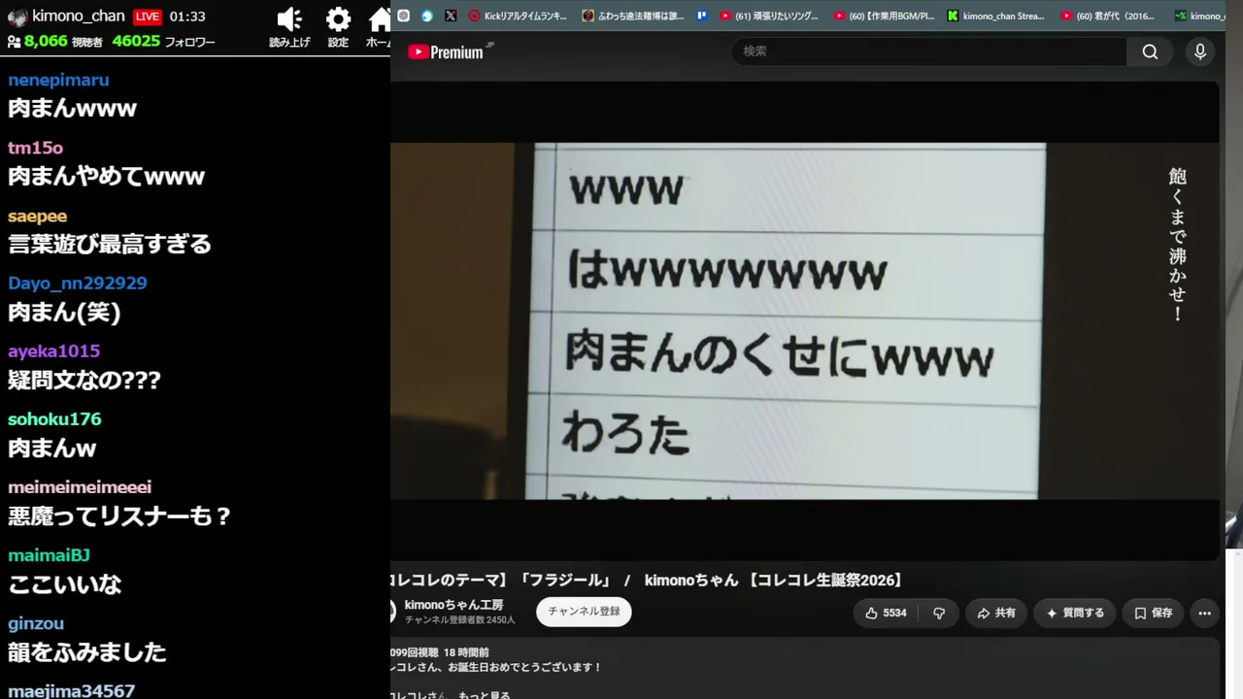Click the チャンネル登録者数 2450人 subscriber count

pos(460,620)
